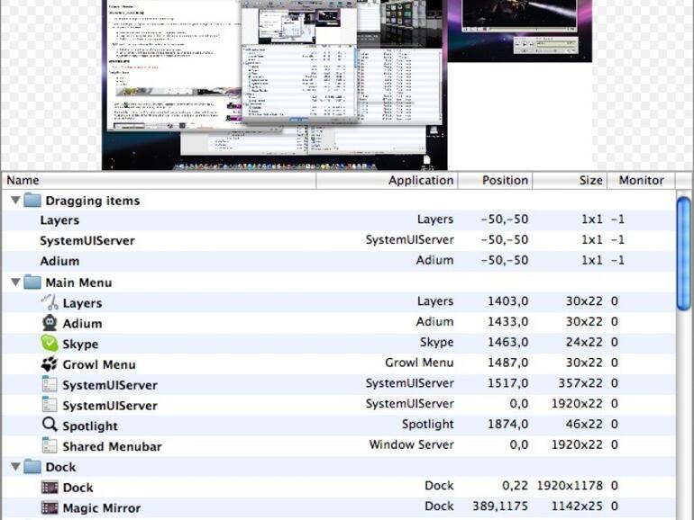Select the Growl Menu row

point(339,364)
